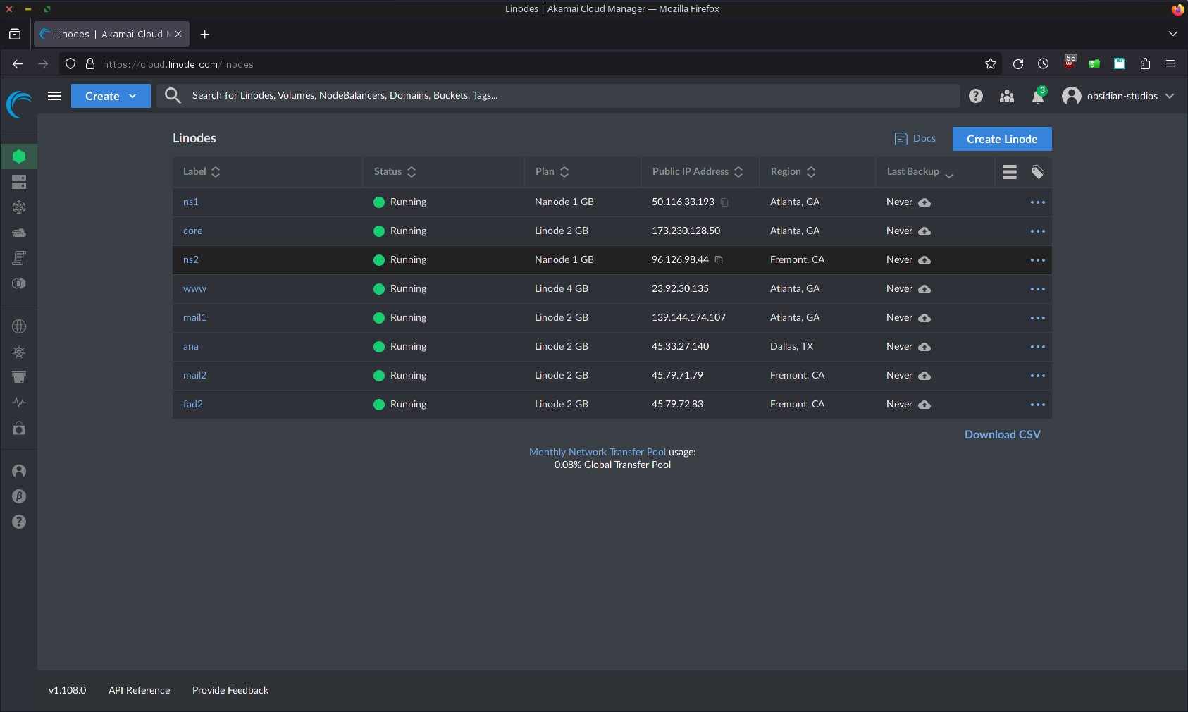Open the Firefox history clock icon

click(1044, 64)
